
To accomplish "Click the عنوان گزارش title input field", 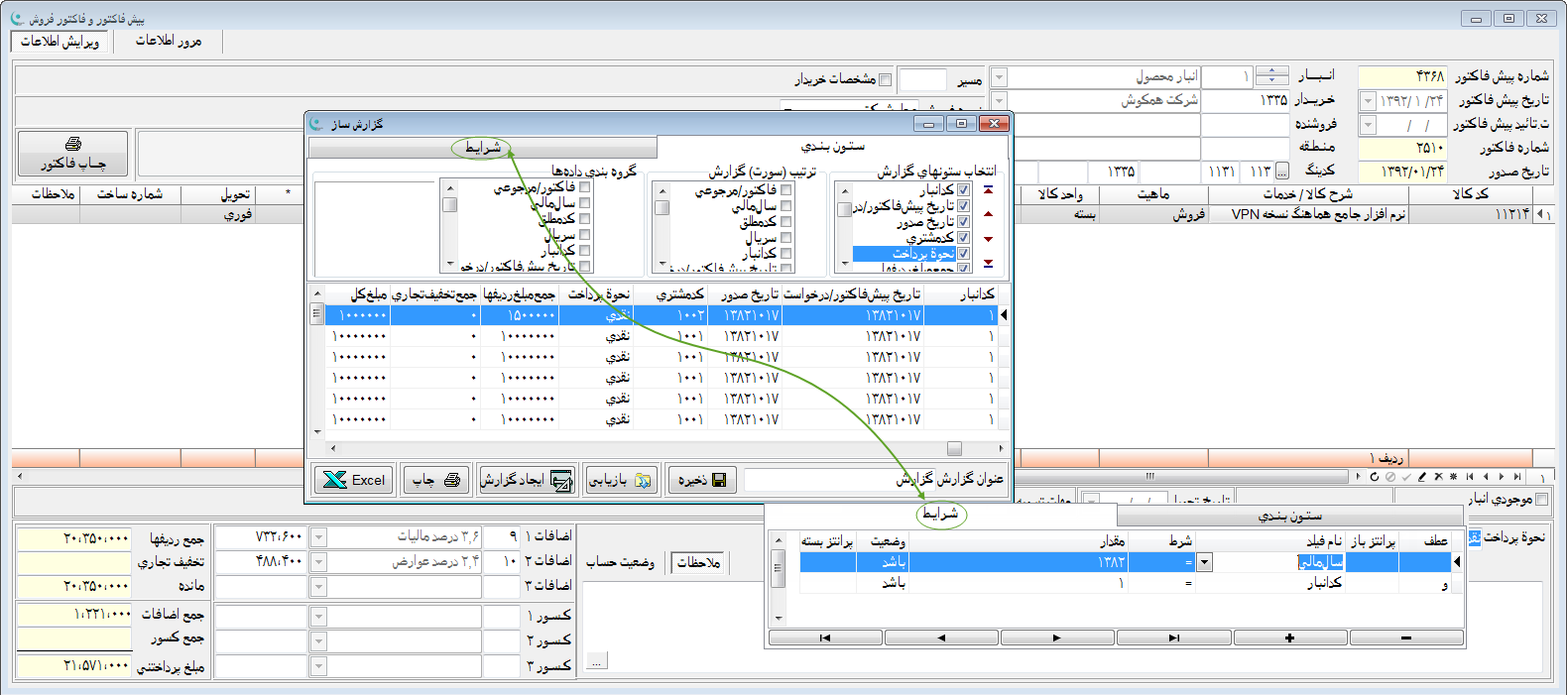I will pyautogui.click(x=818, y=480).
